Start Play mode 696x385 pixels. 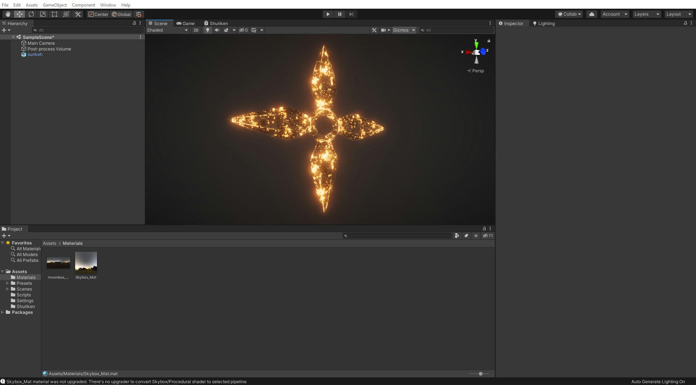(x=328, y=14)
